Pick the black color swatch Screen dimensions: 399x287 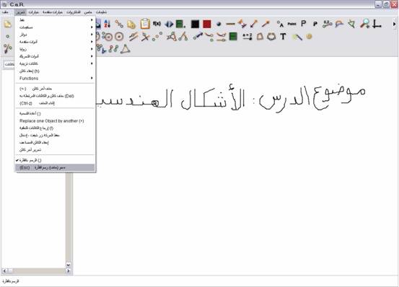click(x=195, y=24)
